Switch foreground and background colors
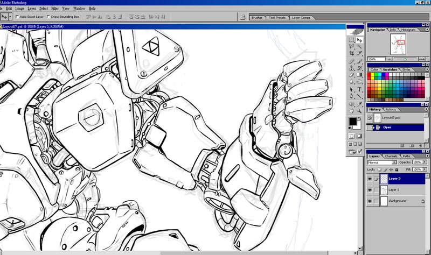 pos(360,118)
